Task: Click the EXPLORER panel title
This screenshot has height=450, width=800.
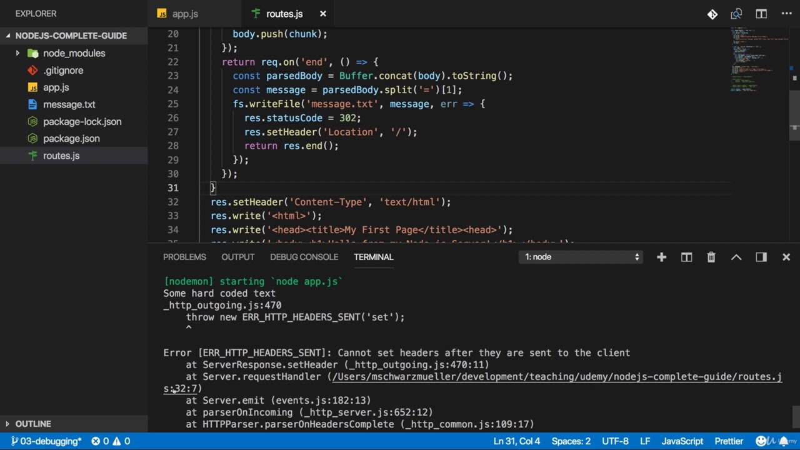Action: pos(36,14)
